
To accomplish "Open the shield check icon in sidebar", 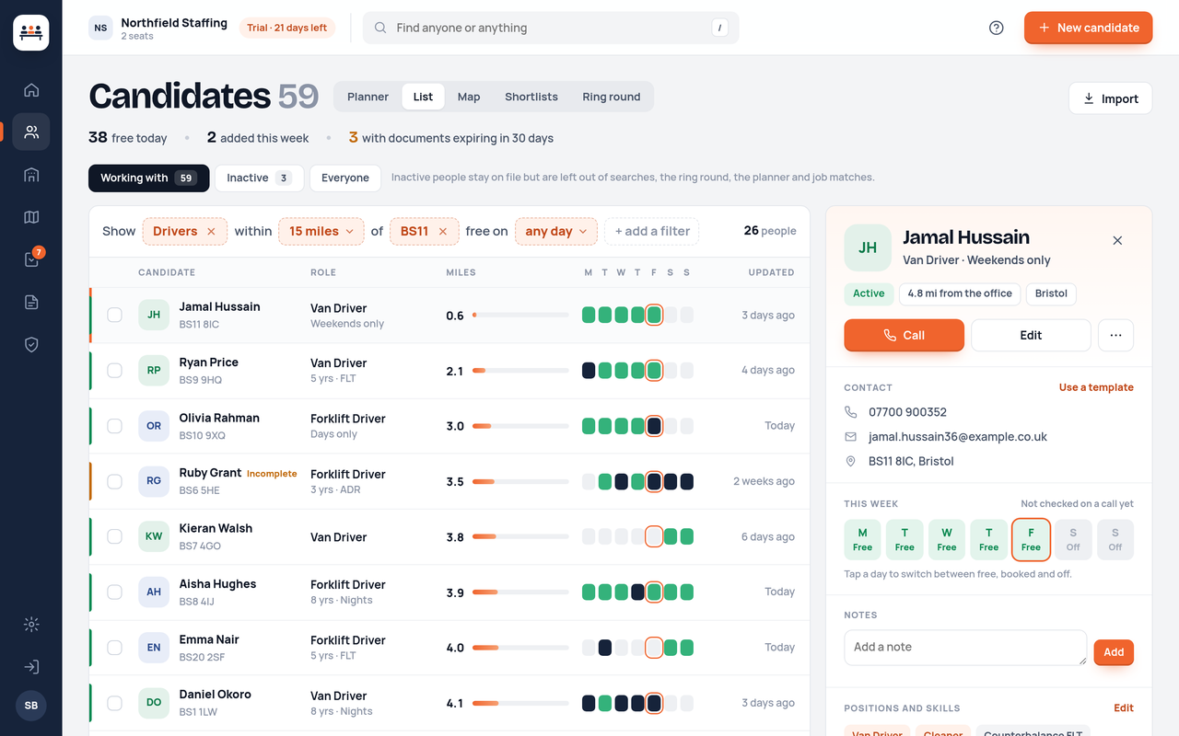I will [31, 344].
